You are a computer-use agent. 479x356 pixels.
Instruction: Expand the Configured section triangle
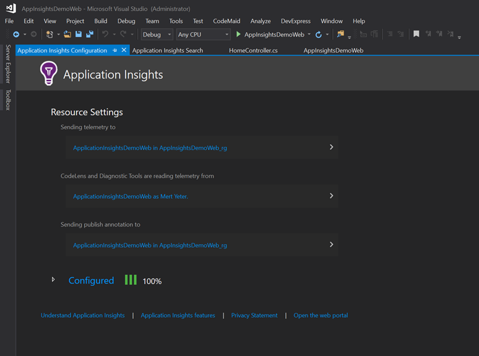click(53, 280)
